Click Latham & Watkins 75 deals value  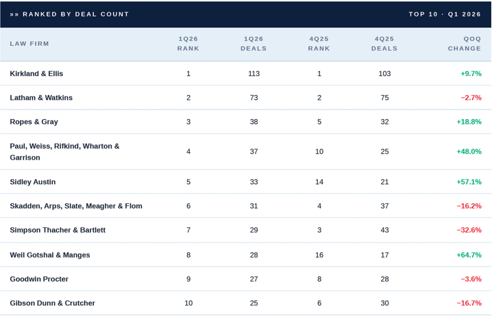click(x=384, y=98)
